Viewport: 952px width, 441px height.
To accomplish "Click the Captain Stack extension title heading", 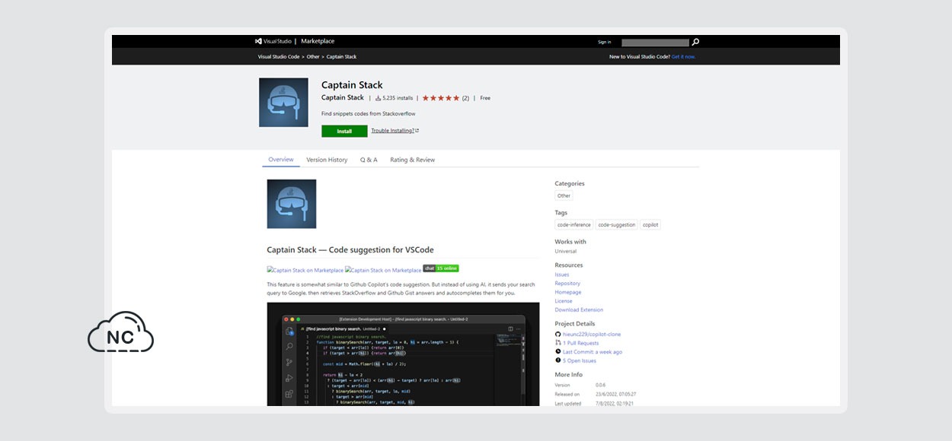I will click(x=352, y=84).
